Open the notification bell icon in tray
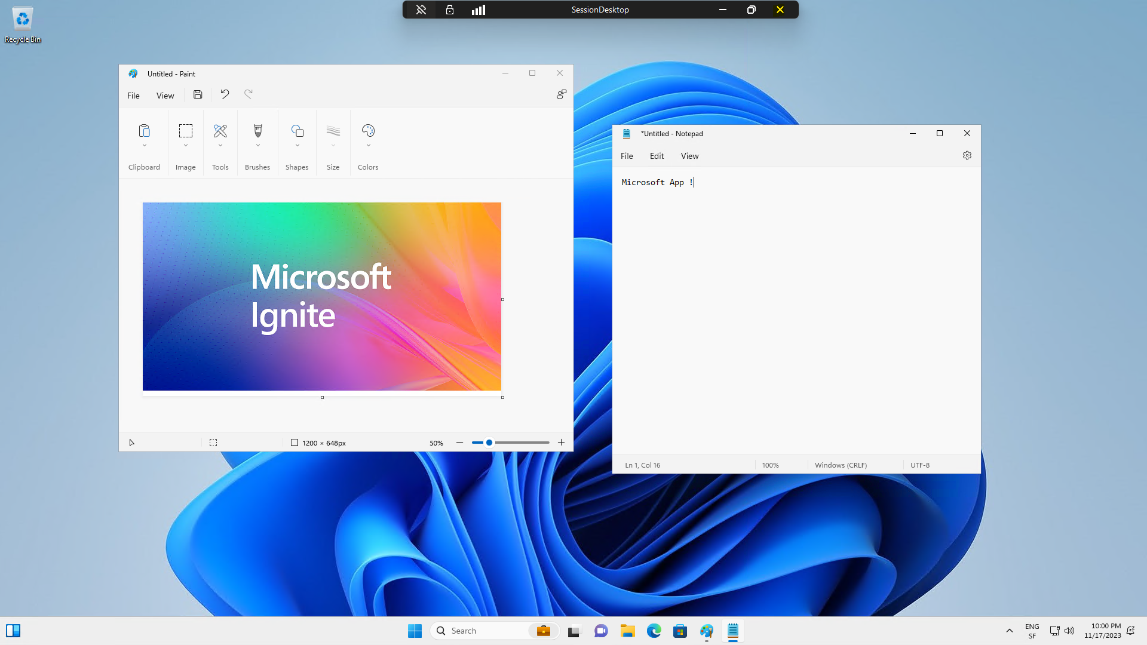 [1131, 631]
